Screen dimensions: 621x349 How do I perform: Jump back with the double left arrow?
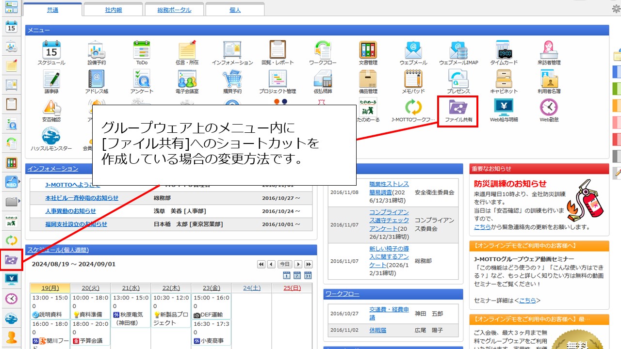click(261, 264)
